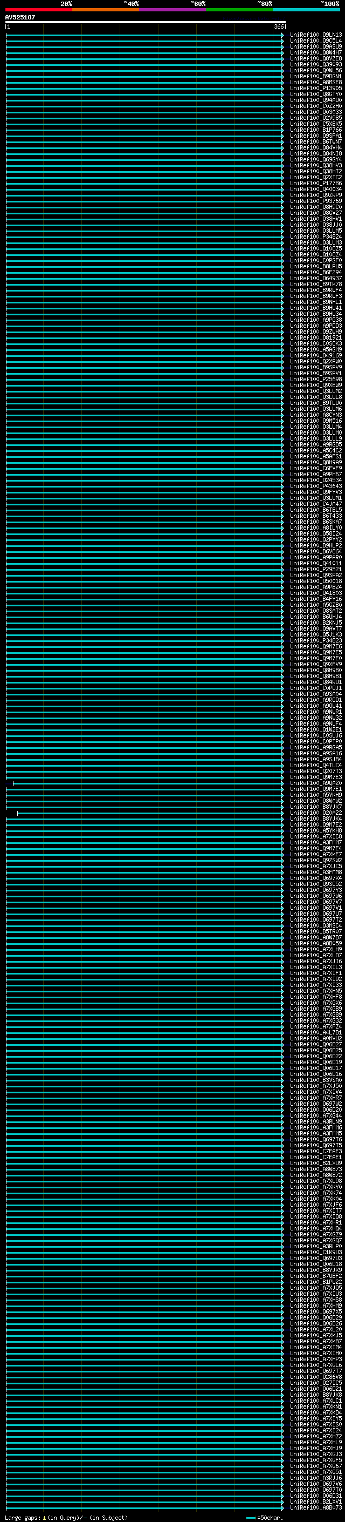Select the UniRef100_Q69GY4 label
This screenshot has height=1522, width=345.
[315, 159]
